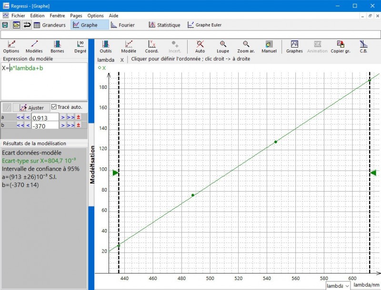Click Zoom ar. to zoom out

coord(246,47)
